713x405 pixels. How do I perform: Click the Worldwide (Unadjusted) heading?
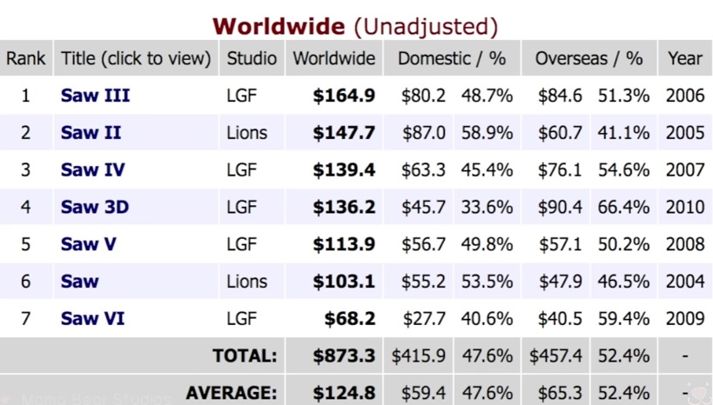pyautogui.click(x=355, y=26)
